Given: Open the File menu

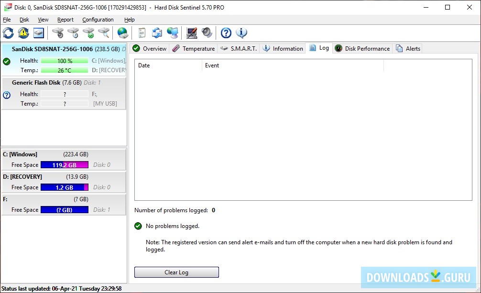Looking at the screenshot, I should (7, 20).
